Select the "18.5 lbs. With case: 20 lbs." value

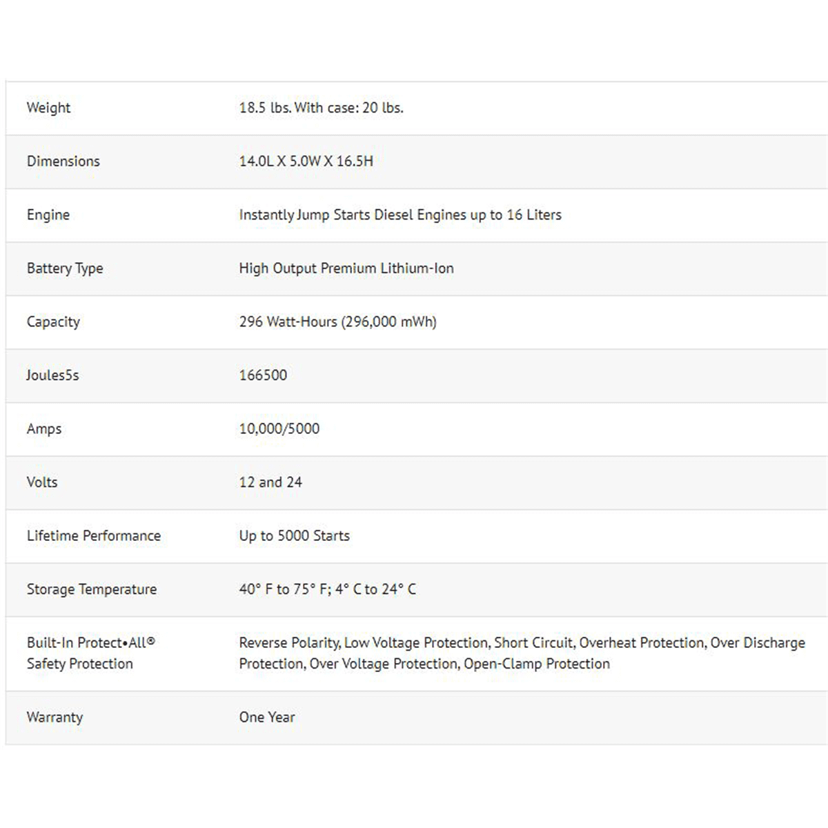pos(321,108)
